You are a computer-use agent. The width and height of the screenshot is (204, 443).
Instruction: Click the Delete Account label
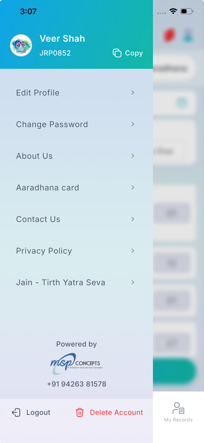(117, 412)
